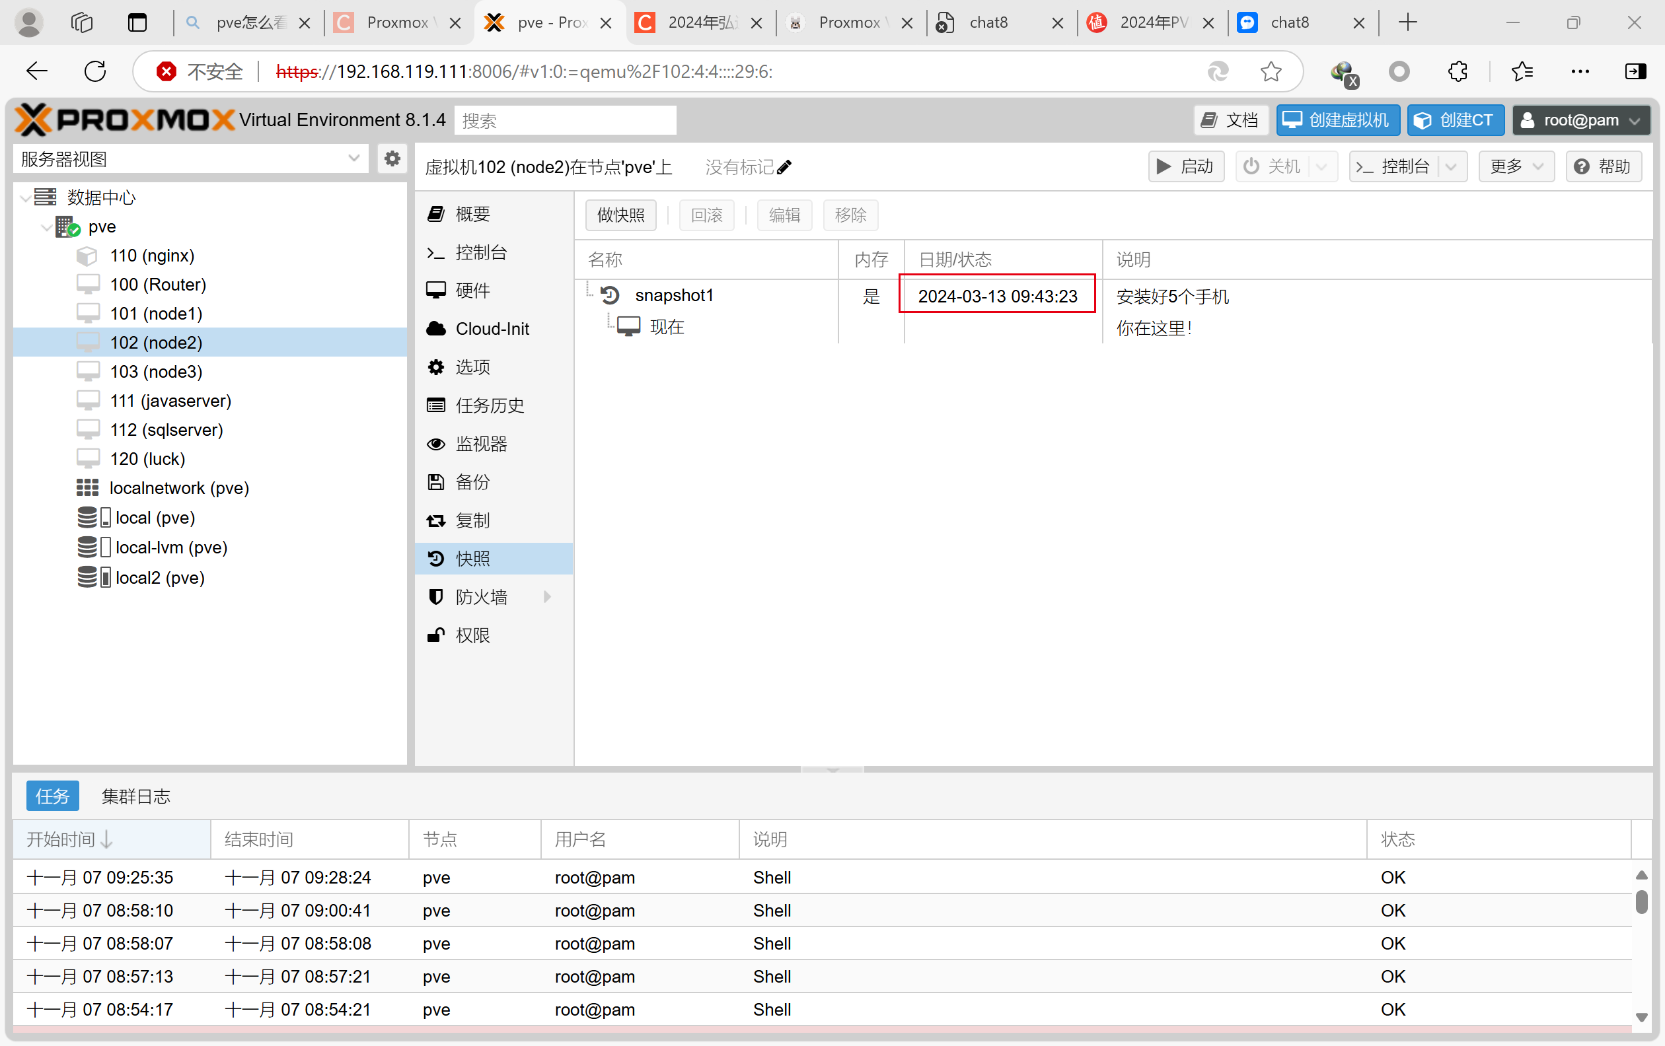Click the 搜索 search field
Viewport: 1665px width, 1046px height.
565,120
